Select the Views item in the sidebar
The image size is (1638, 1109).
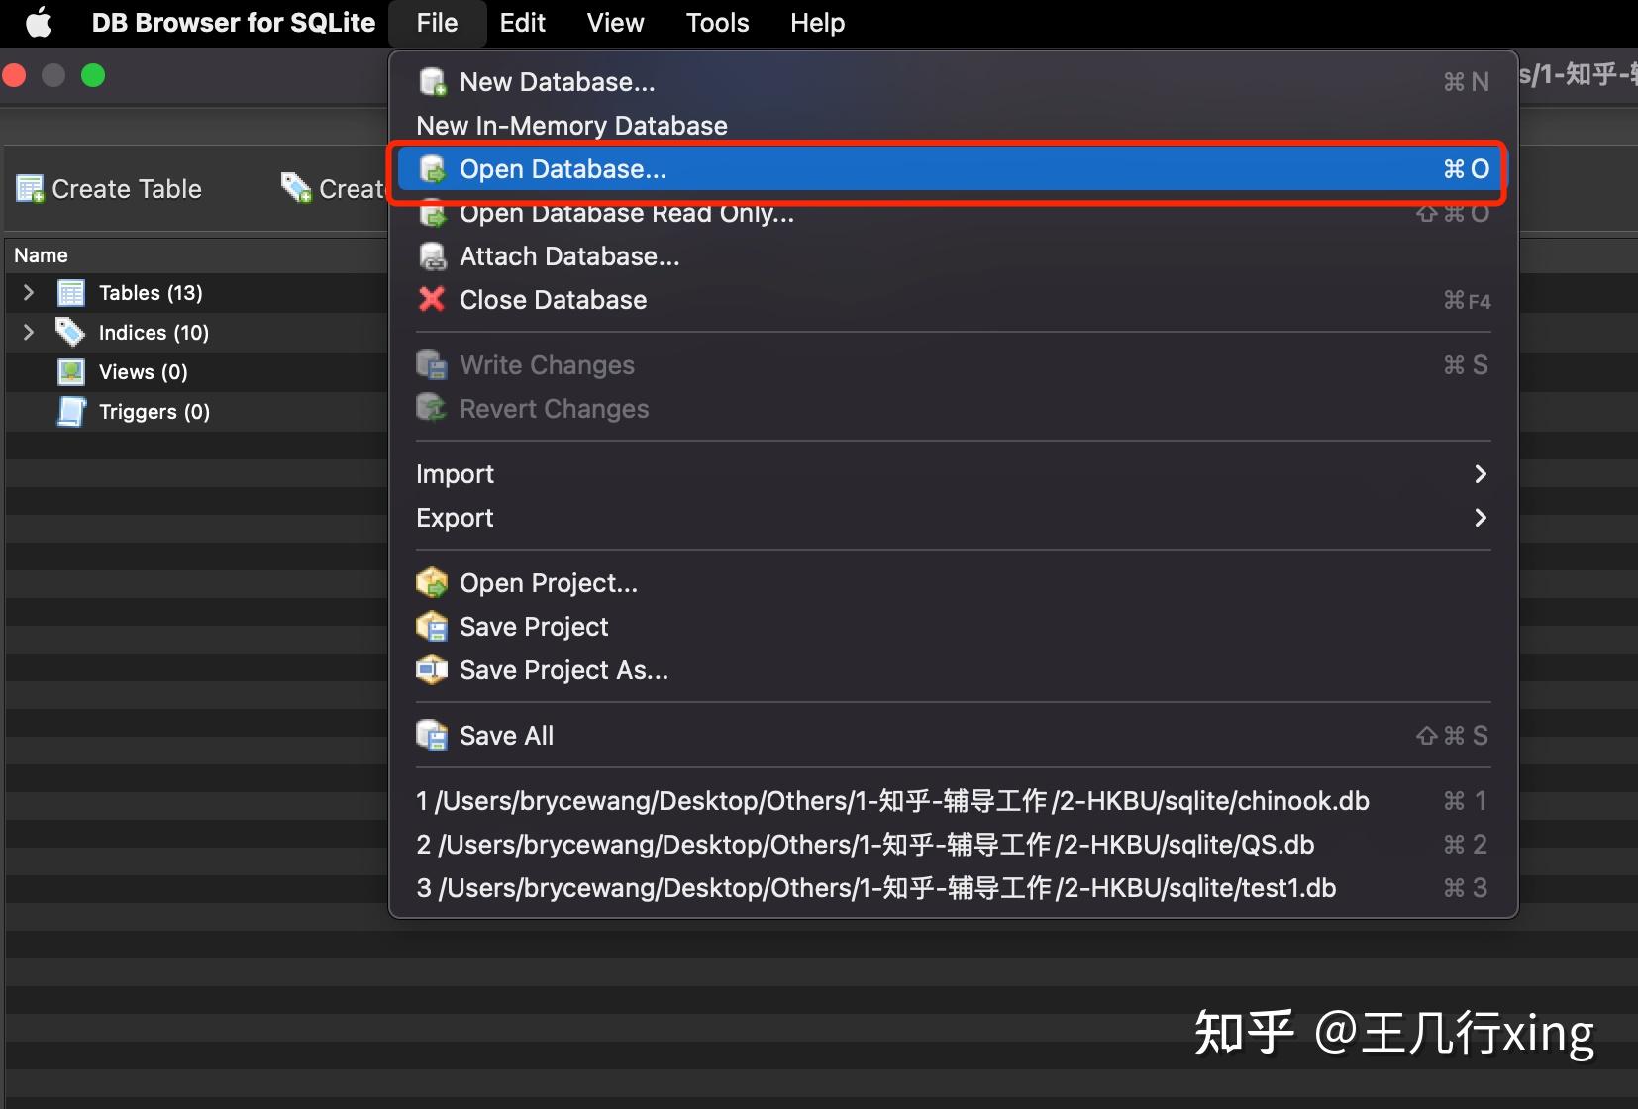[142, 371]
